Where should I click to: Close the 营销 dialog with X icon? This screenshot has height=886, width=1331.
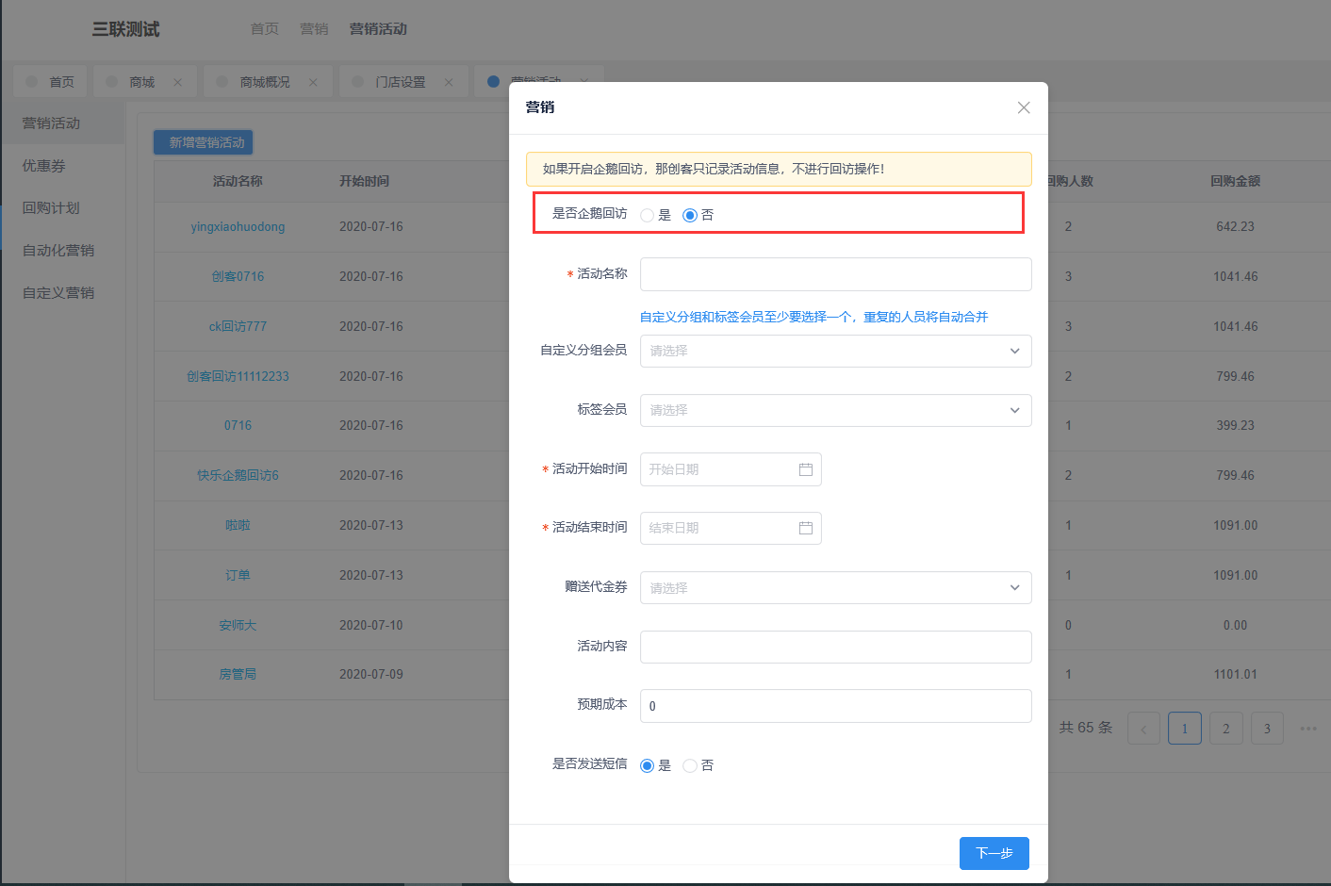pos(1024,107)
